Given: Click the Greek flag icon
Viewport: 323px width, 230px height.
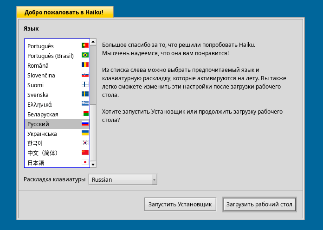Looking at the screenshot, I should click(85, 104).
